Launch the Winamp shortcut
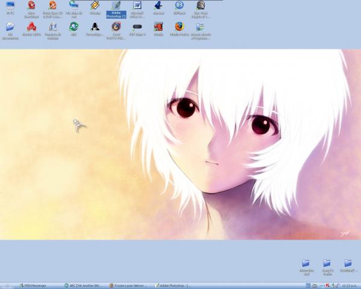 [x=95, y=8]
